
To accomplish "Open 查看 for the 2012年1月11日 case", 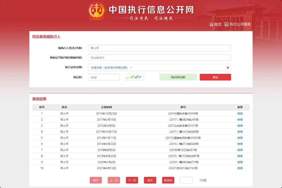I will 240,138.
